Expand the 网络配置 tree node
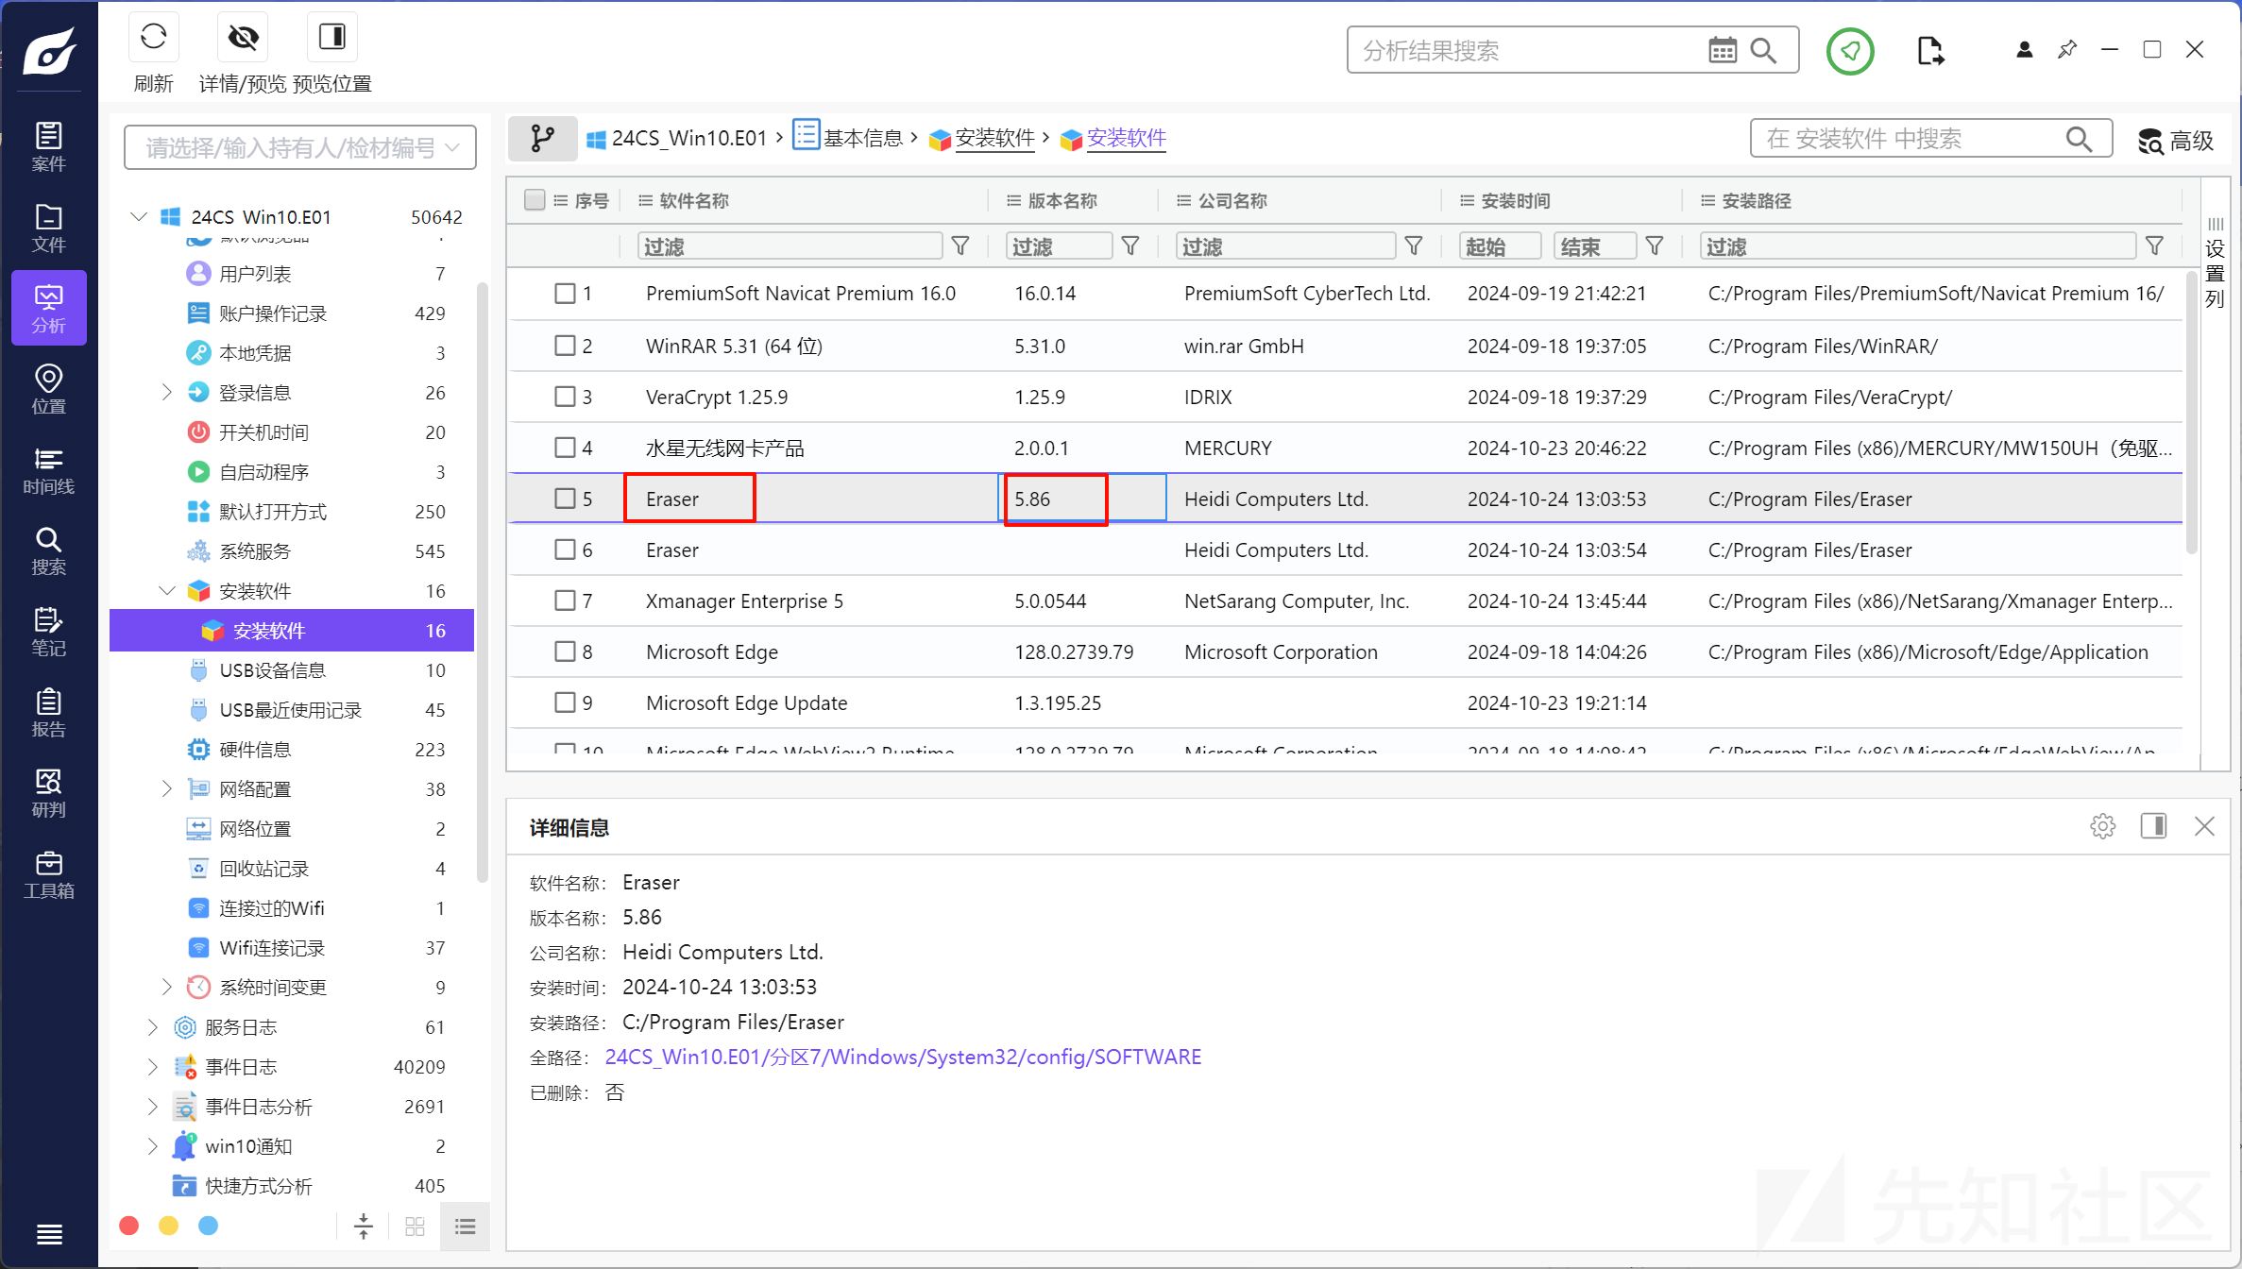The height and width of the screenshot is (1269, 2242). 166,788
